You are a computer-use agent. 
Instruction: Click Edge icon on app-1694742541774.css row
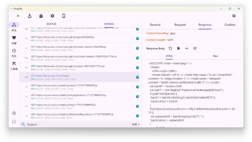pyautogui.click(x=137, y=67)
